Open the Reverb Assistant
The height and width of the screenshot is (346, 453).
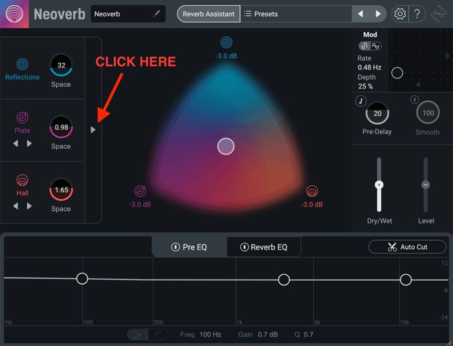coord(208,14)
